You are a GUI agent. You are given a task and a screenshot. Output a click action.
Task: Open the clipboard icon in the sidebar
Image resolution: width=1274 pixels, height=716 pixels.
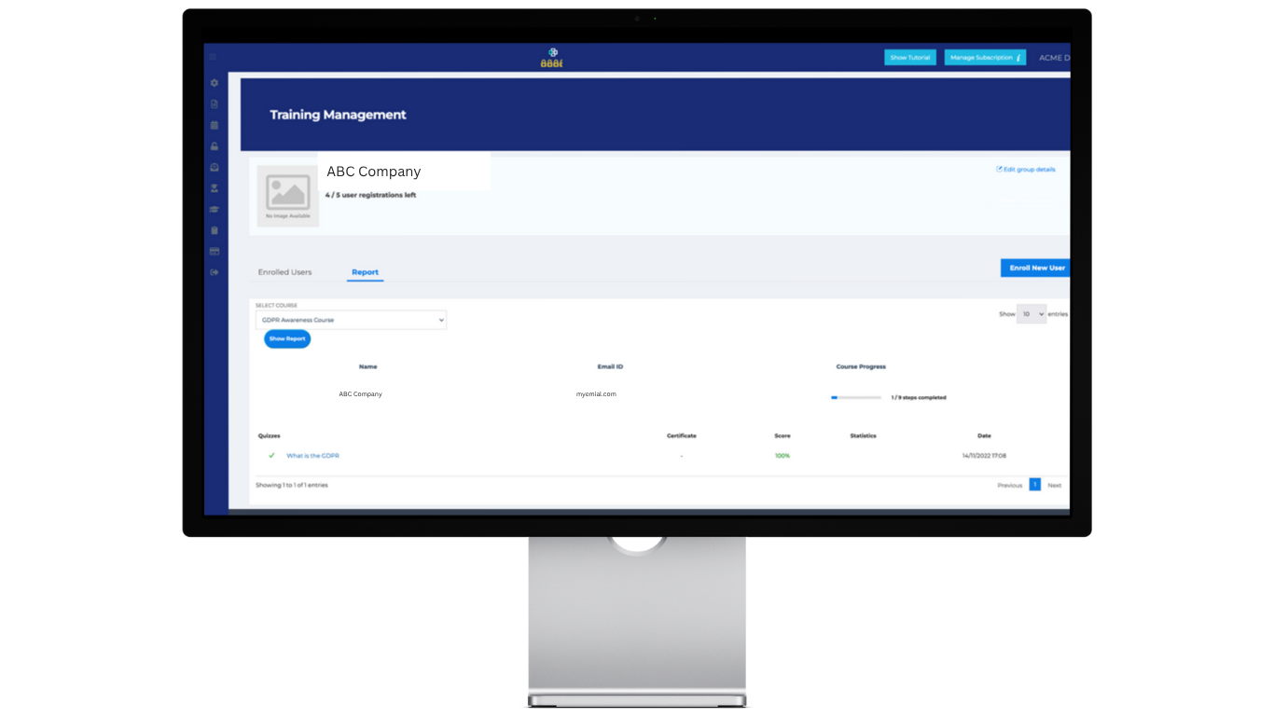[214, 229]
